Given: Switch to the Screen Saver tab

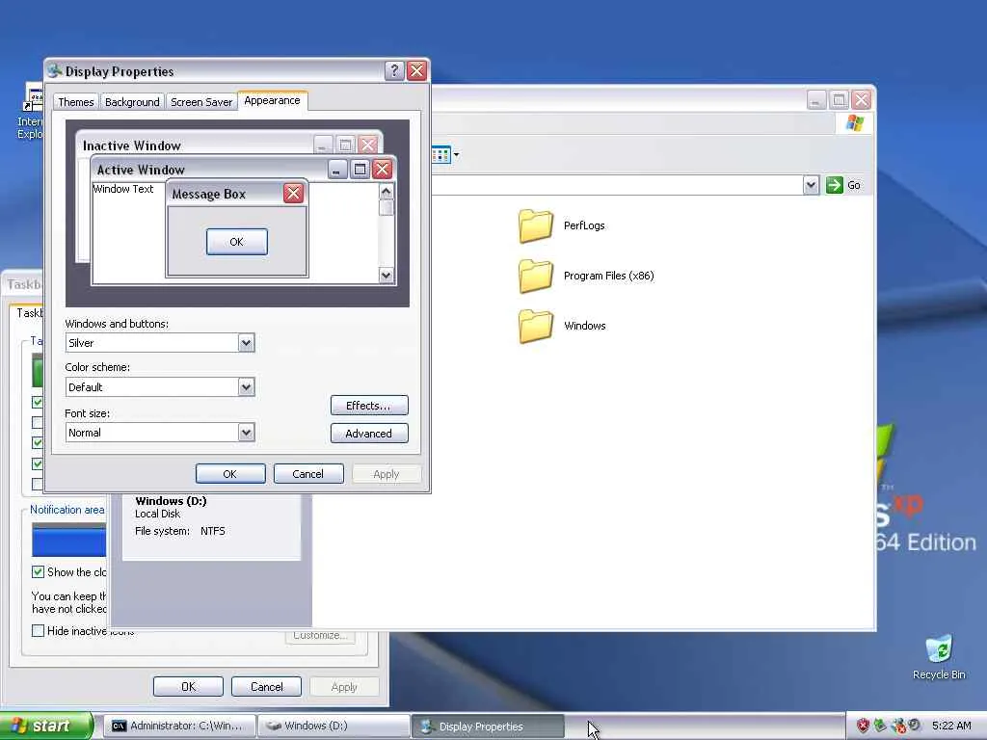Looking at the screenshot, I should [201, 102].
